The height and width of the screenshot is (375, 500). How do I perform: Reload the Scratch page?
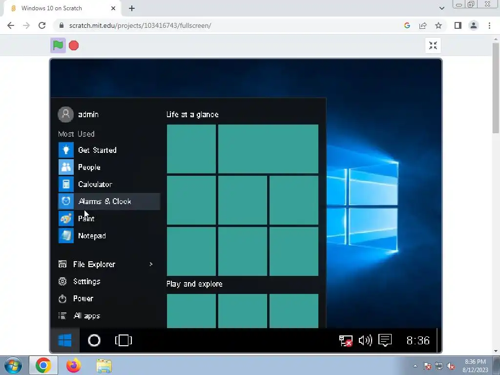pyautogui.click(x=42, y=25)
